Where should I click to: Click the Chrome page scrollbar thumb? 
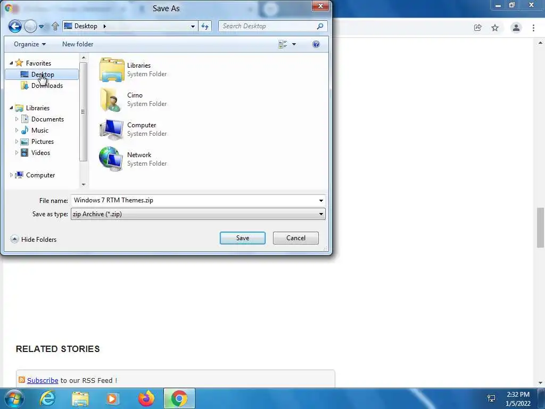[541, 227]
